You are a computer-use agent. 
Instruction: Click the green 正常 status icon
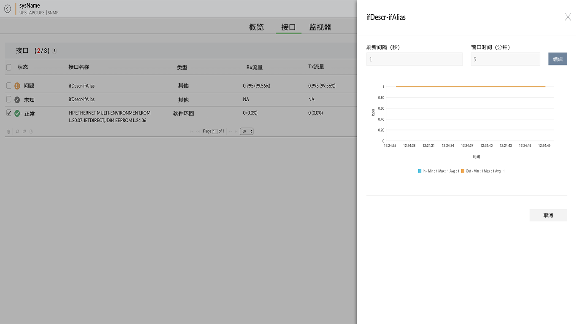(x=17, y=113)
